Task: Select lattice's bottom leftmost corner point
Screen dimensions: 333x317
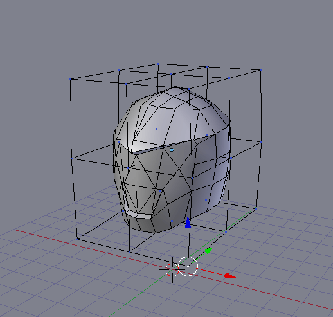Action: coord(78,239)
